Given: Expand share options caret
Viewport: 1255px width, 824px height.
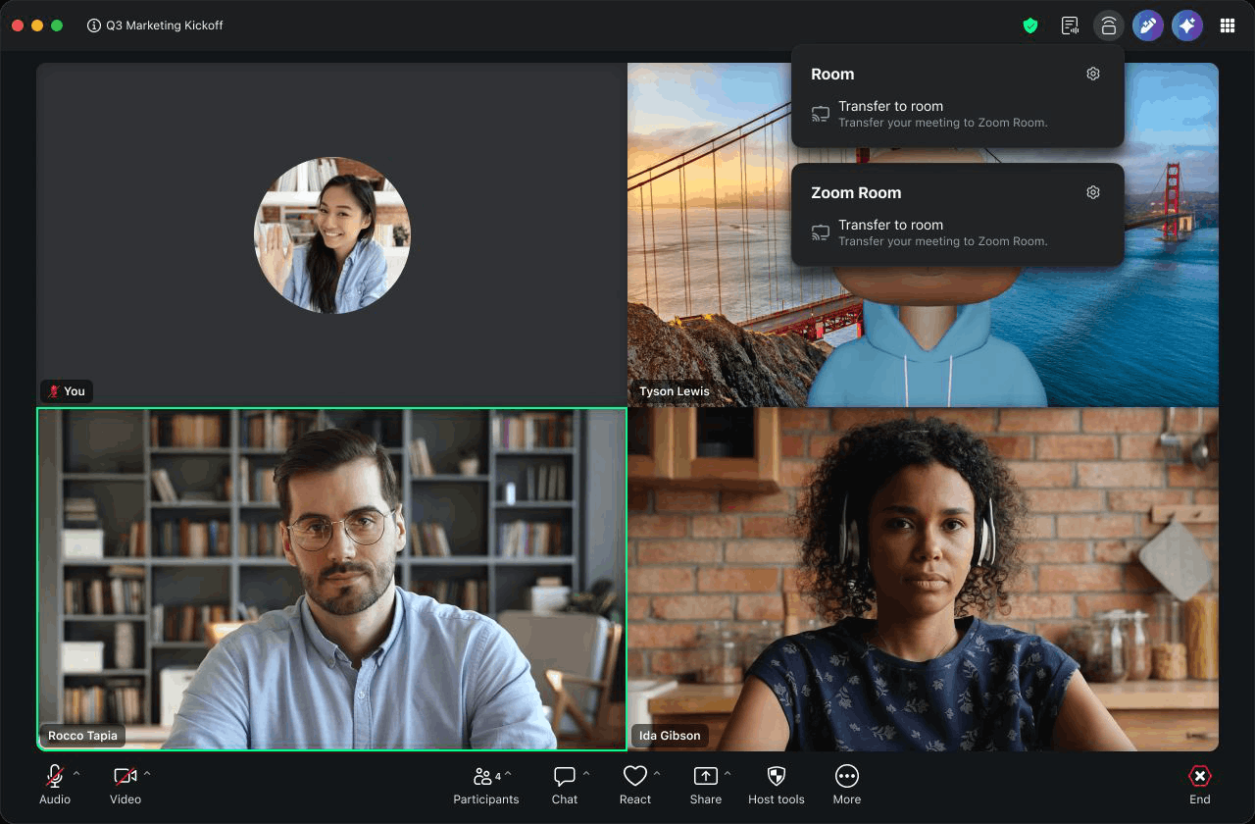Looking at the screenshot, I should point(728,774).
